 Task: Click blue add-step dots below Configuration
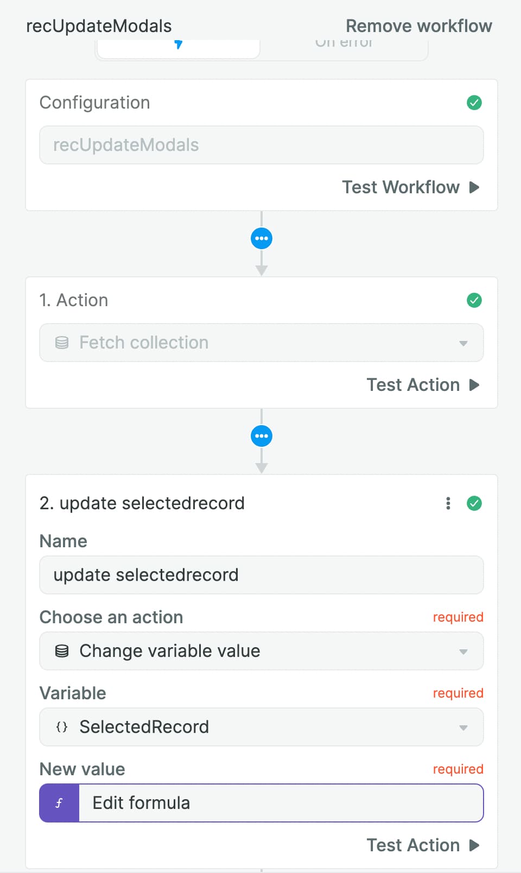click(x=262, y=238)
